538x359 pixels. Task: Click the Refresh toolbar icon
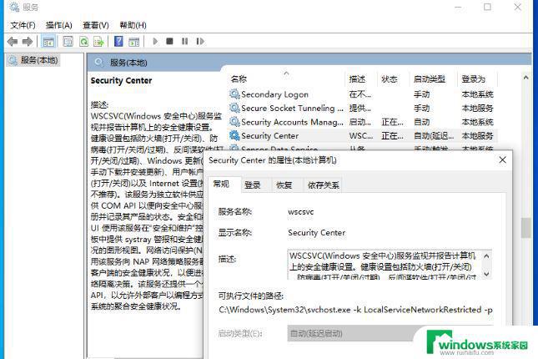(x=83, y=42)
